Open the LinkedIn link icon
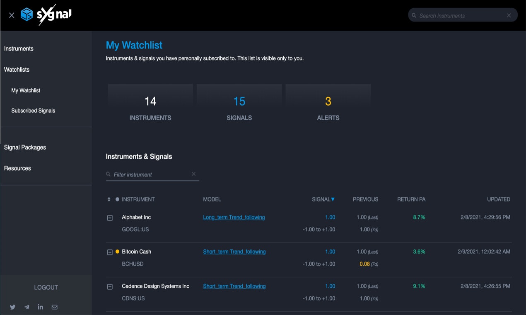The height and width of the screenshot is (315, 526). tap(40, 307)
